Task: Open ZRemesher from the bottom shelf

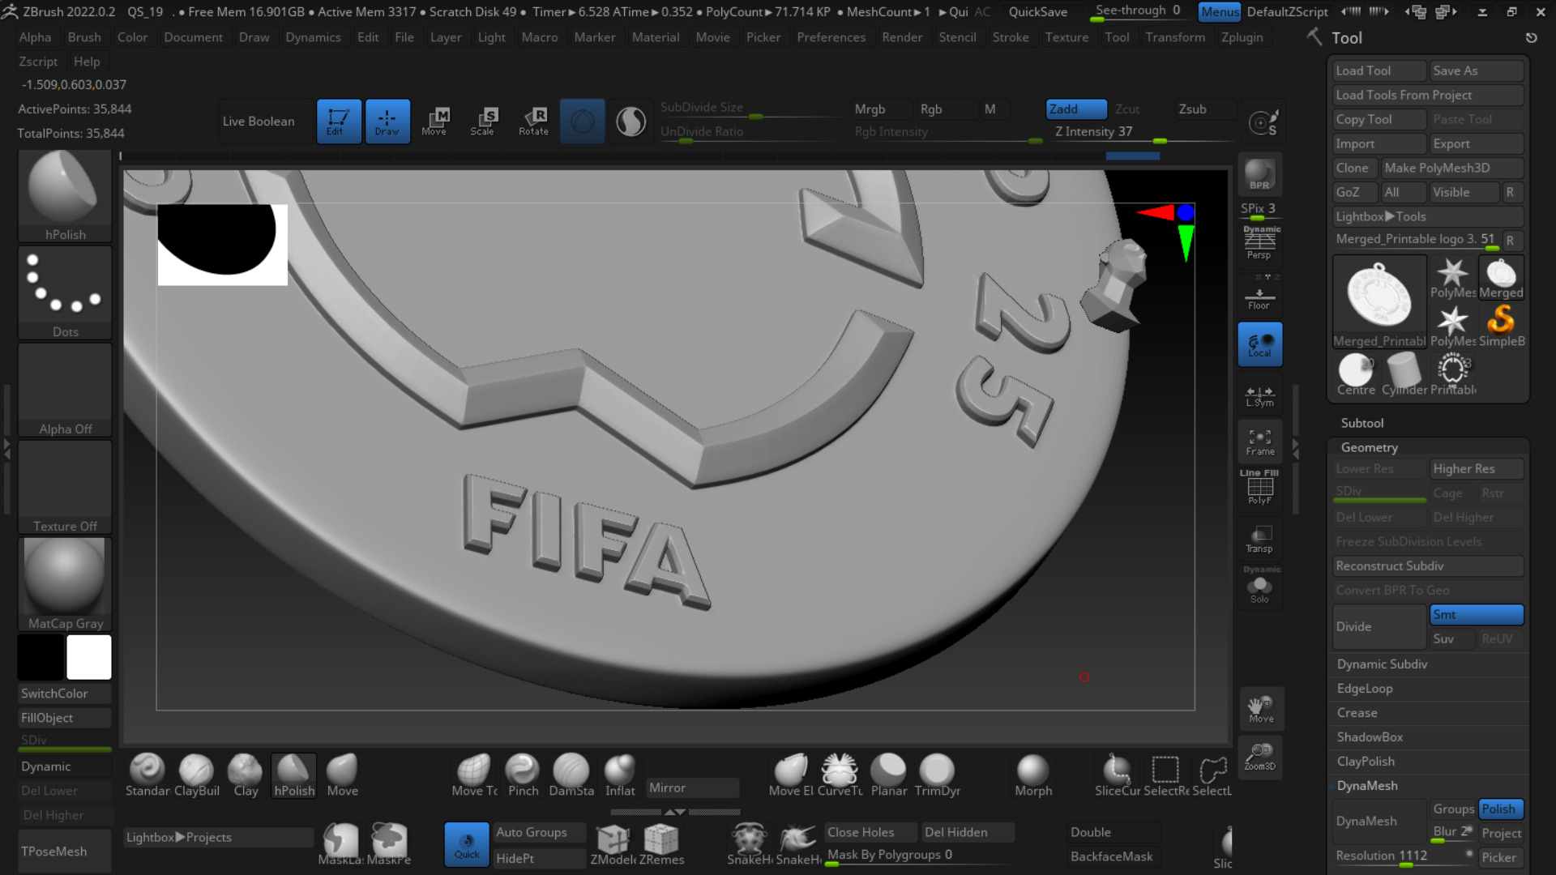Action: coord(661,844)
